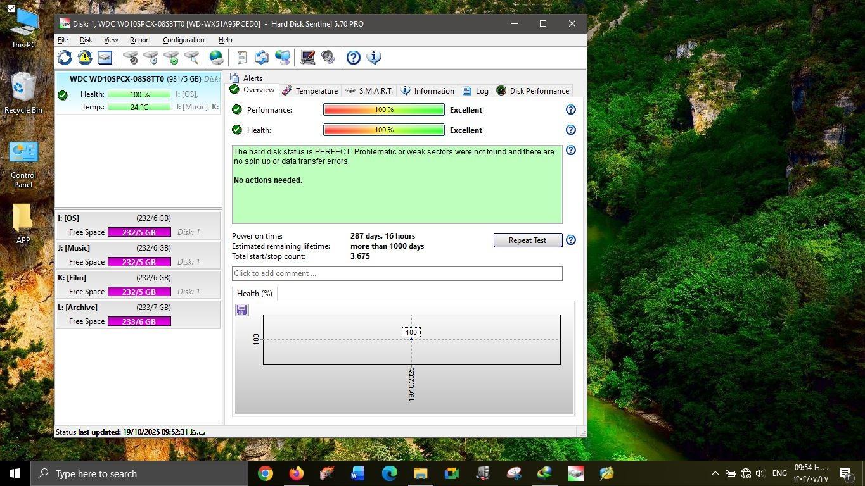Show hidden system tray icons

[x=715, y=473]
